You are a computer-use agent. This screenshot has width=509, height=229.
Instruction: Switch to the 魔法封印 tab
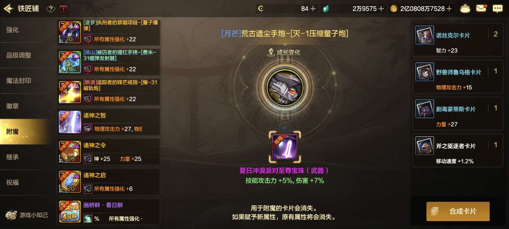click(x=19, y=81)
